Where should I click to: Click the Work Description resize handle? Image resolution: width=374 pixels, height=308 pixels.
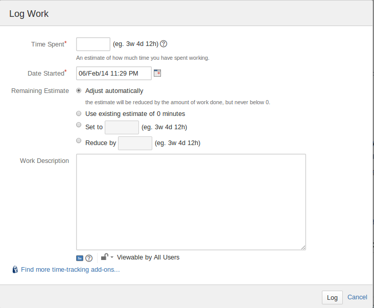point(303,247)
